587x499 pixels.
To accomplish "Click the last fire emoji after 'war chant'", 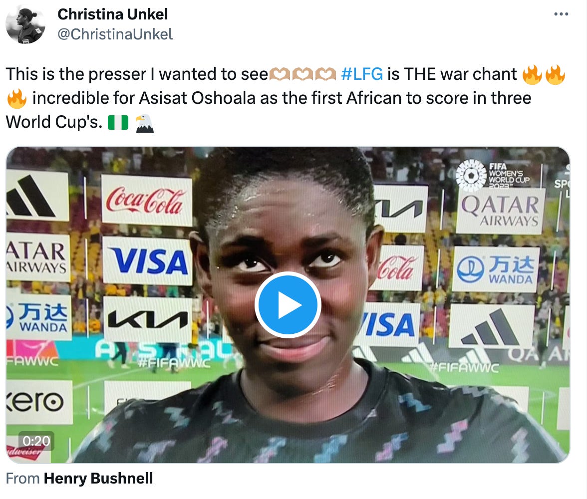I will pyautogui.click(x=555, y=74).
